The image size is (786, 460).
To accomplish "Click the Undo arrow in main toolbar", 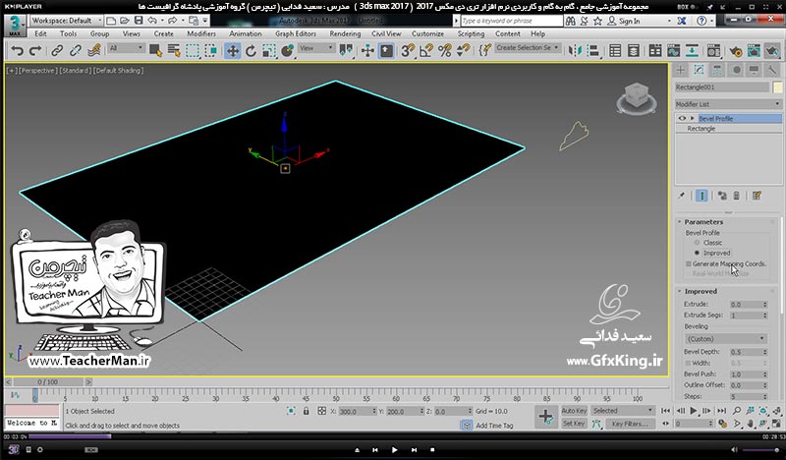I will (x=17, y=51).
